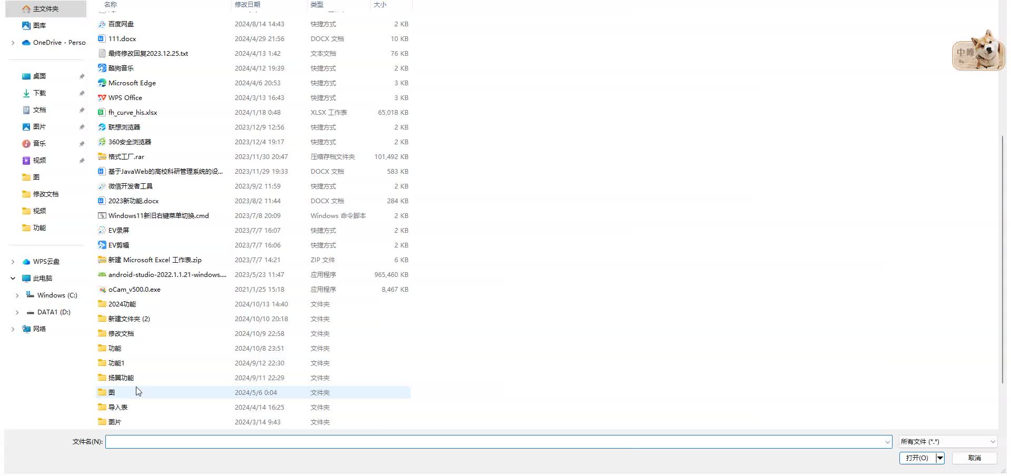
Task: Select the oCam_v500.0.exe icon
Action: pyautogui.click(x=102, y=290)
